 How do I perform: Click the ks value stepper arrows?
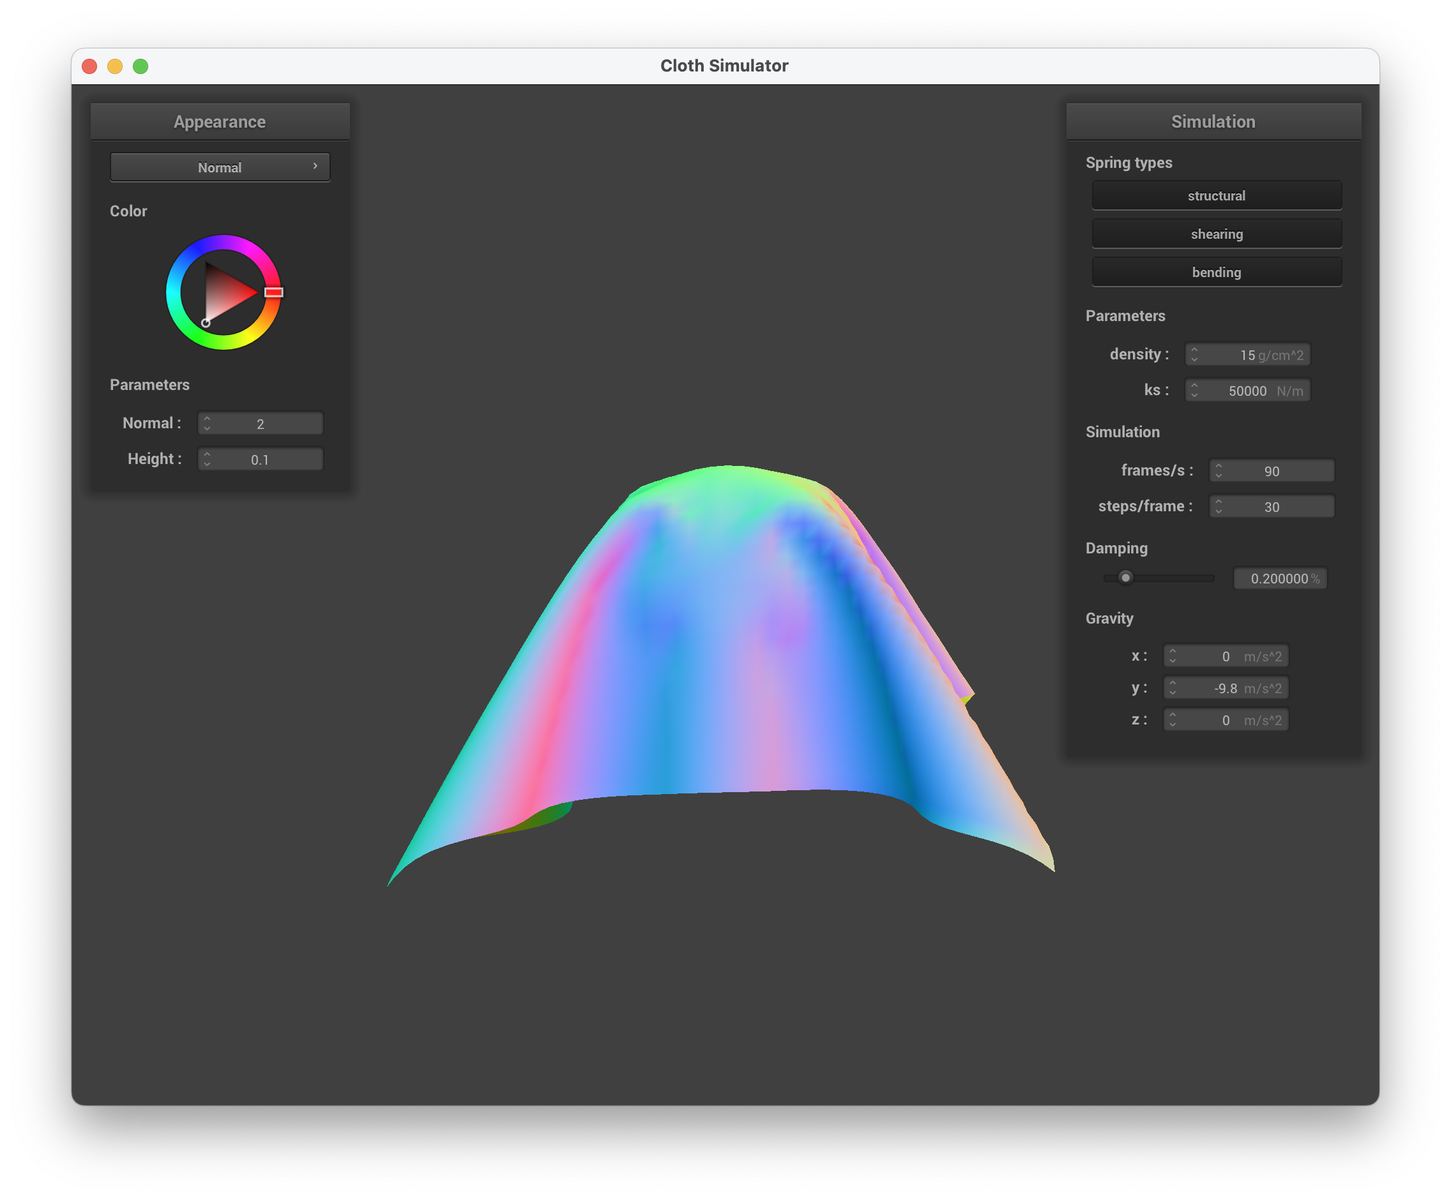[x=1194, y=390]
